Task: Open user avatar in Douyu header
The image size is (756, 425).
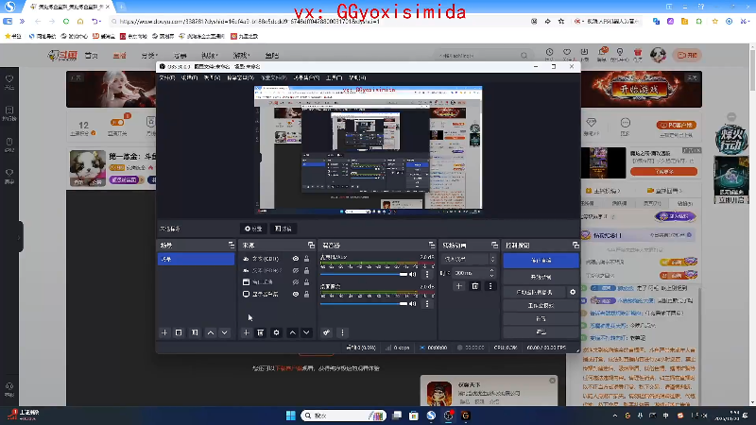Action: pos(658,55)
